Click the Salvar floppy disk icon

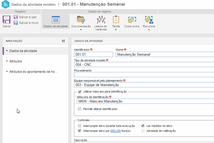click(7, 20)
